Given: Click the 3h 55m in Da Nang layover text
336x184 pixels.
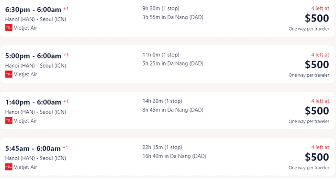Looking at the screenshot, I should pyautogui.click(x=173, y=17).
